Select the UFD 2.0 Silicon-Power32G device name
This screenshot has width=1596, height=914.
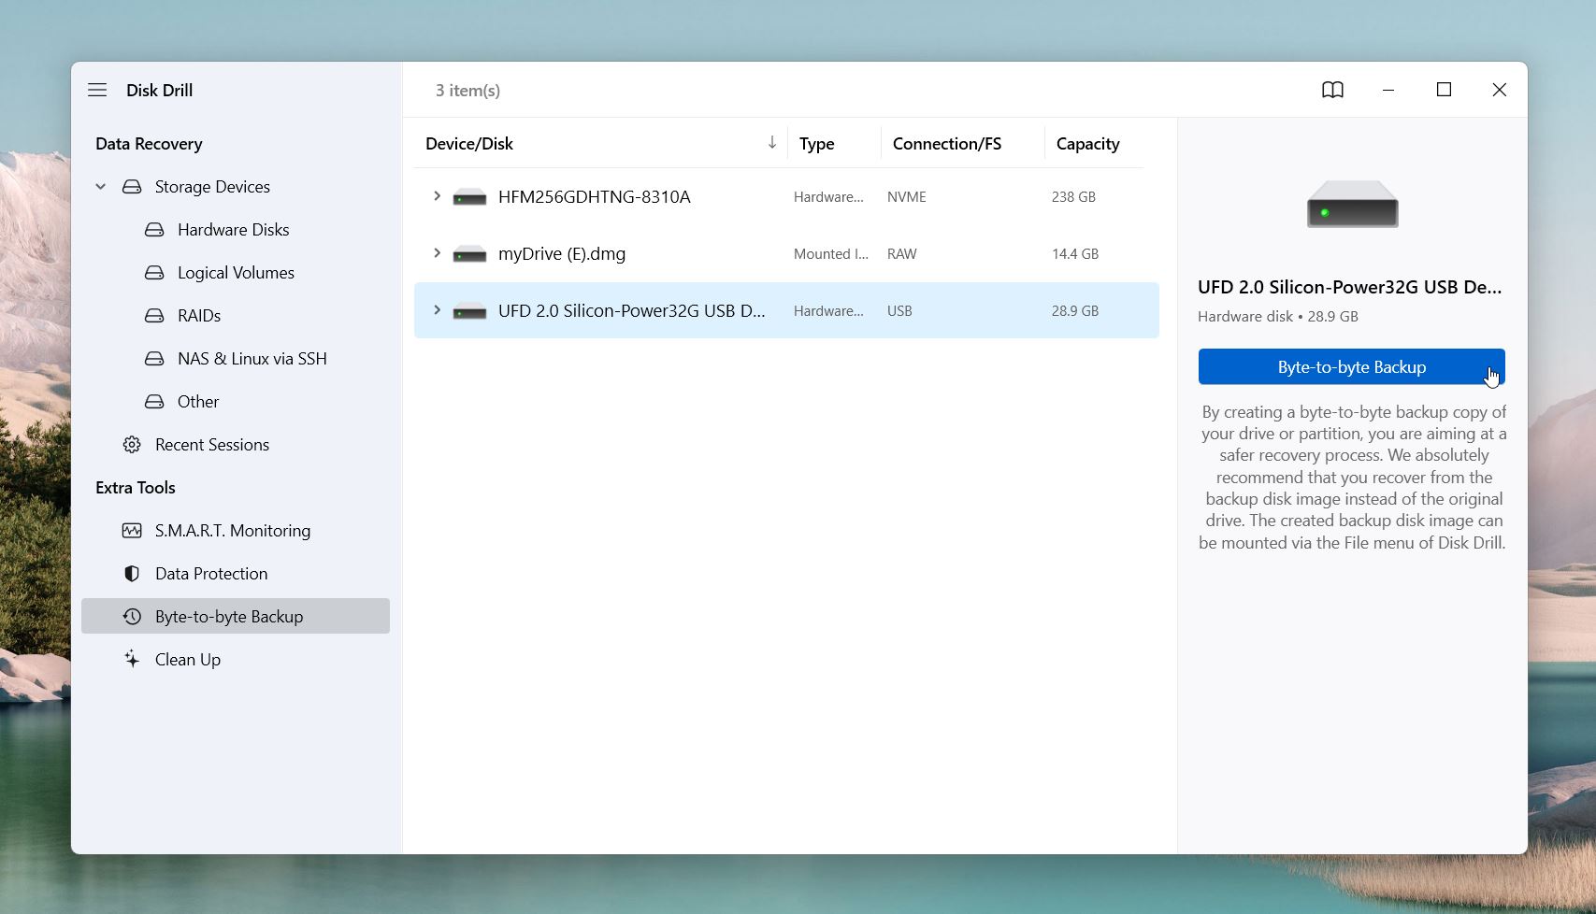(x=632, y=311)
